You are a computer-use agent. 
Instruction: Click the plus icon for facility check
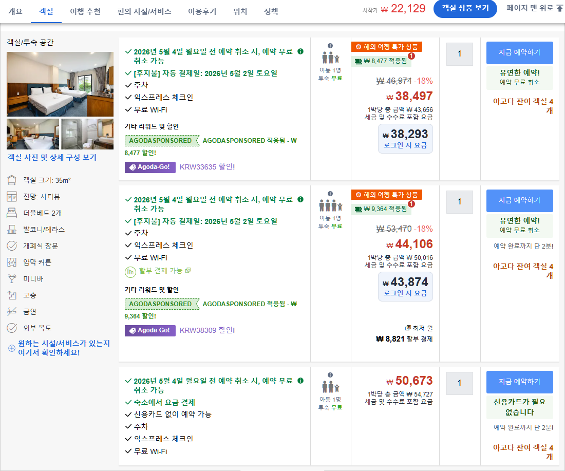tap(11, 348)
